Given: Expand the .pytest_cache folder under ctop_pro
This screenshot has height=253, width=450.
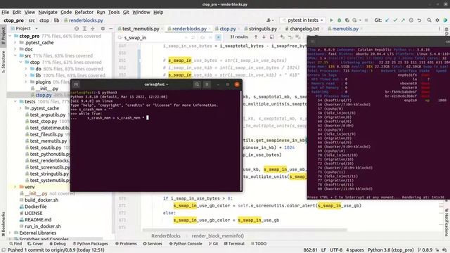Looking at the screenshot, I should point(15,42).
